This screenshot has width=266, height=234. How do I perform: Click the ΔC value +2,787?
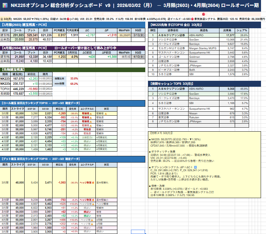(x=87, y=35)
